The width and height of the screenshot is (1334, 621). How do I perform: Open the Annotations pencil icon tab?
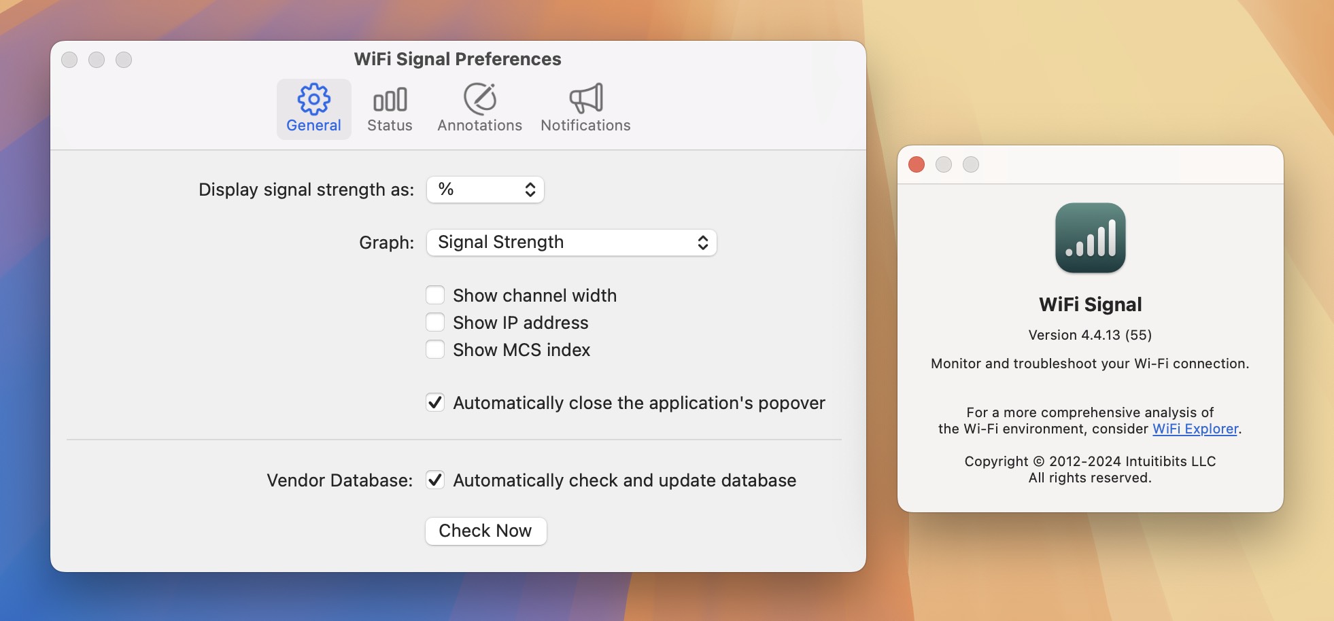point(479,109)
